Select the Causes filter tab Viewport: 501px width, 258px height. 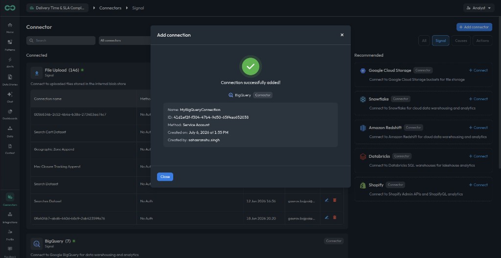click(x=461, y=41)
